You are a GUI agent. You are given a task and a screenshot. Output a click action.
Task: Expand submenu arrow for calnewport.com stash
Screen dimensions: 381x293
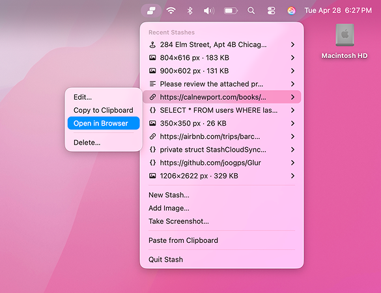[x=292, y=97]
